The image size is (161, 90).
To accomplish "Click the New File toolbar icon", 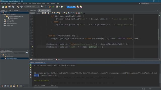I will 3,7.
